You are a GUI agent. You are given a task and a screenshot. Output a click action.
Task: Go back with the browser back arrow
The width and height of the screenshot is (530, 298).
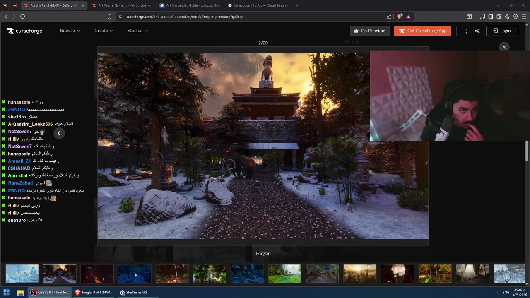[6, 17]
